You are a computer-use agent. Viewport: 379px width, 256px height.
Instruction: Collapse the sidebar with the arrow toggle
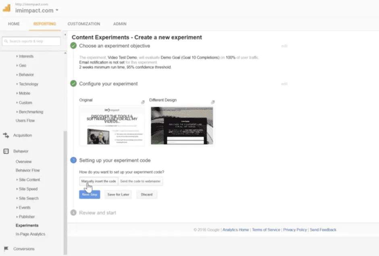coord(65,35)
